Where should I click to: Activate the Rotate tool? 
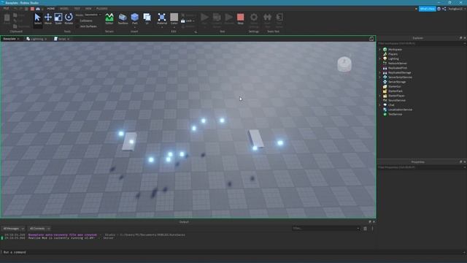pos(69,19)
